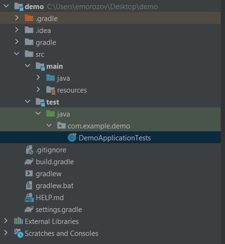Select the gradle folder label
Viewport: 225px width, 244px height.
pos(46,42)
